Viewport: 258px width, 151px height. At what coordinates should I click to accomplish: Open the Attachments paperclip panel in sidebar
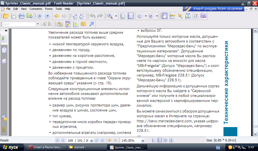[x=4, y=129]
